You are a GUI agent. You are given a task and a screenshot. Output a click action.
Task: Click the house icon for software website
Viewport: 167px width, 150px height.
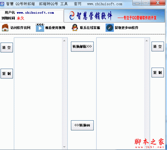click(x=5, y=28)
